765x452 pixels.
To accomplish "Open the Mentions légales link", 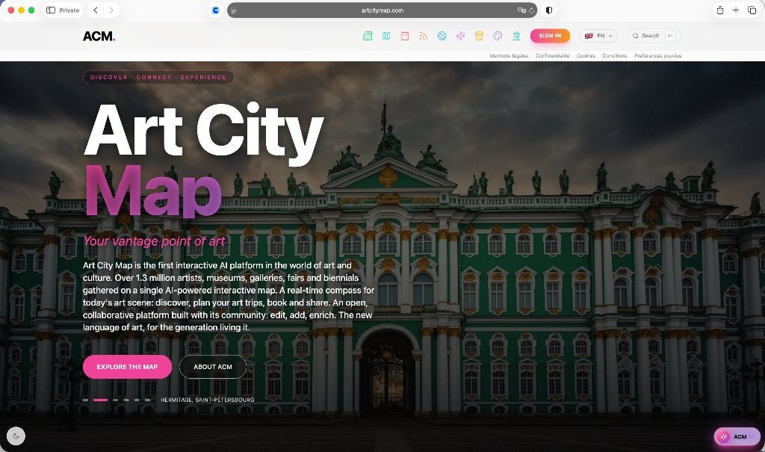I will click(x=509, y=55).
